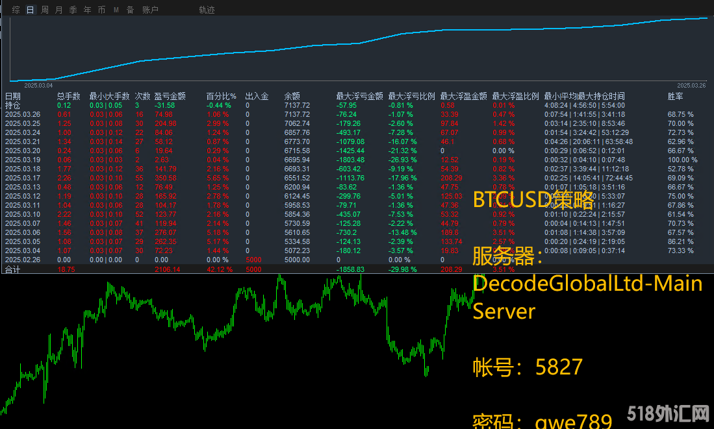
Task: Click the balance value 5000.00
Action: 297,260
